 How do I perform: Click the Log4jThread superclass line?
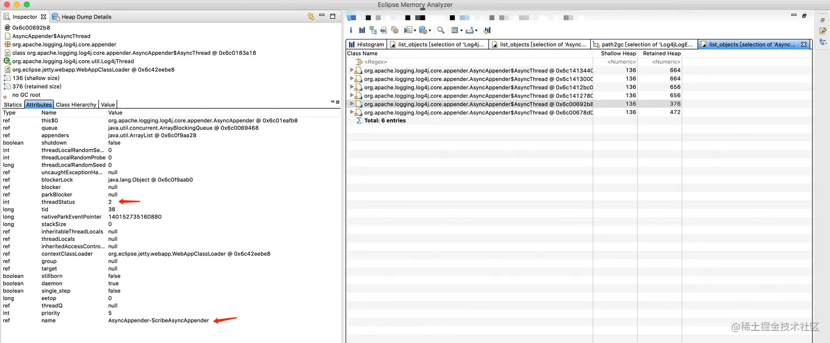tap(73, 61)
